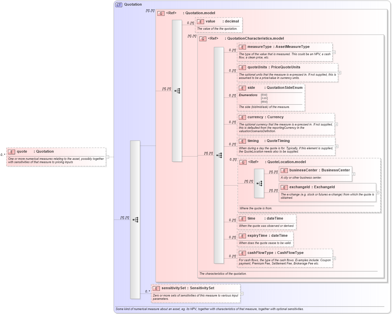Click the sequence icon in QuotationCharacteristics compositor
The width and height of the screenshot is (392, 314).
[x=219, y=155]
